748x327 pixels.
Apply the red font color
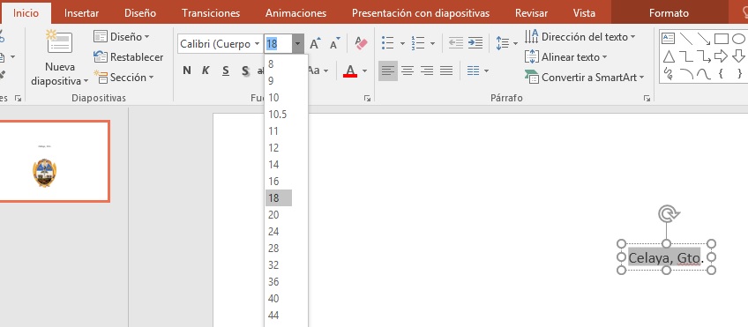click(x=350, y=71)
